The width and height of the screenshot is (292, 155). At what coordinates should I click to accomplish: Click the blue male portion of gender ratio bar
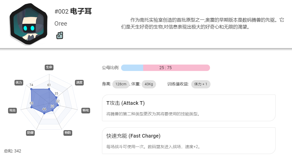[x=132, y=68]
